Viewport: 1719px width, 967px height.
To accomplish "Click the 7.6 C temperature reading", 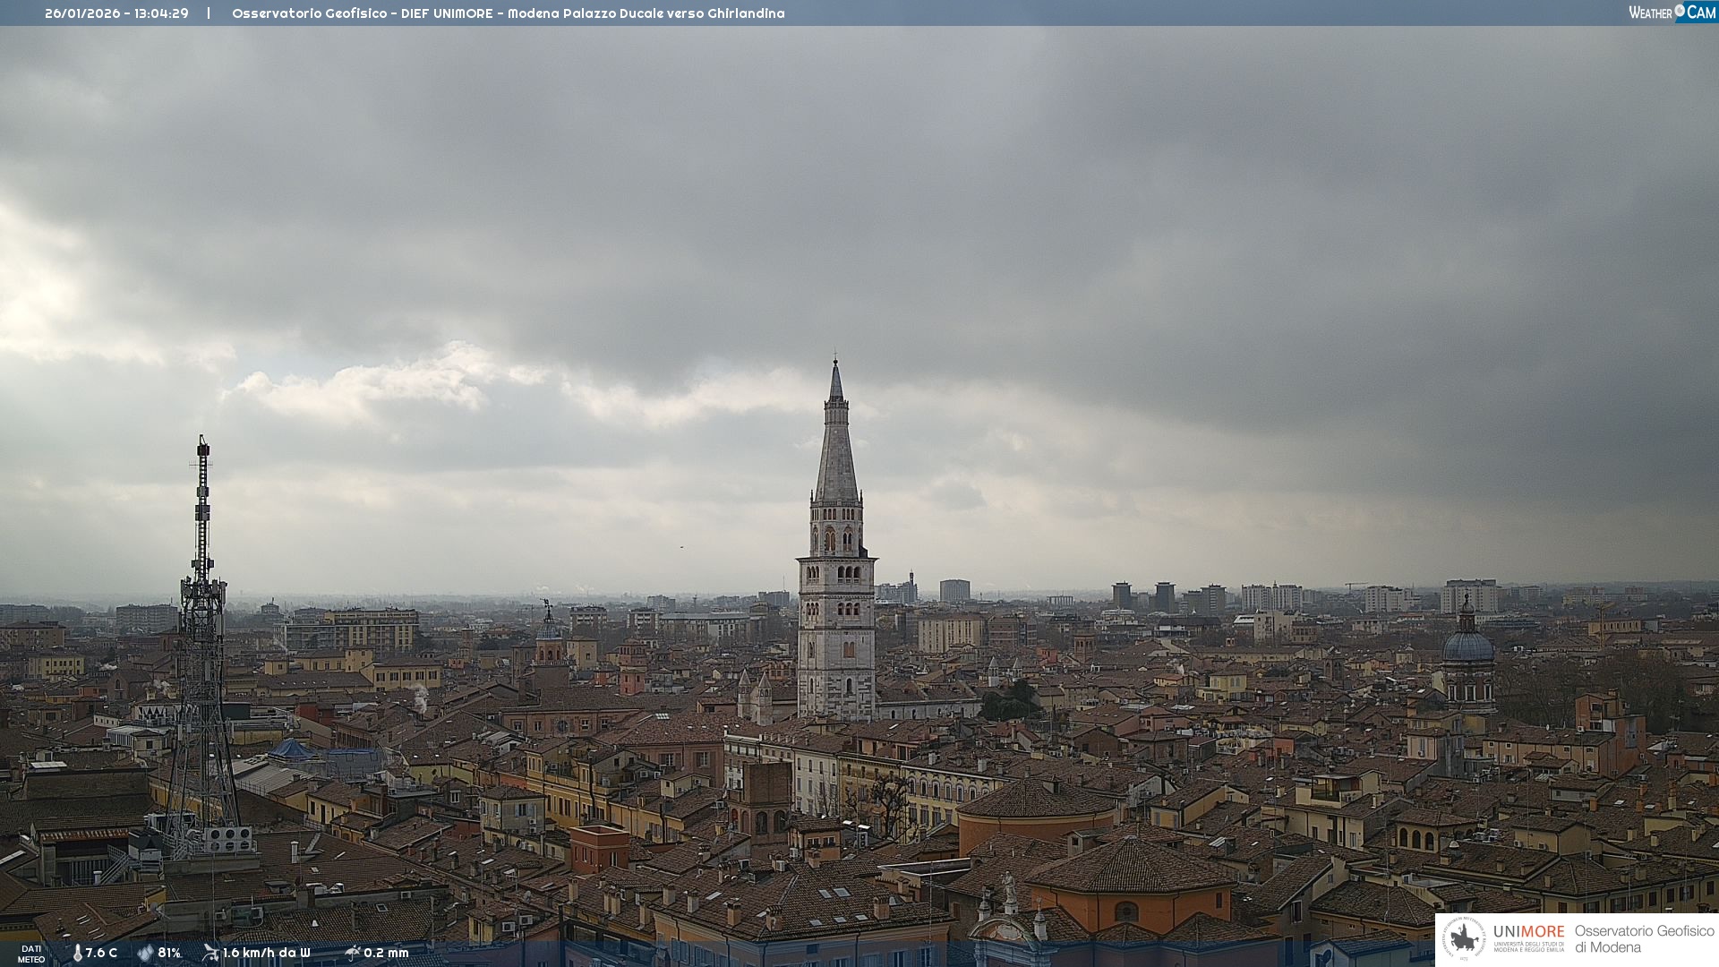I will tap(101, 954).
